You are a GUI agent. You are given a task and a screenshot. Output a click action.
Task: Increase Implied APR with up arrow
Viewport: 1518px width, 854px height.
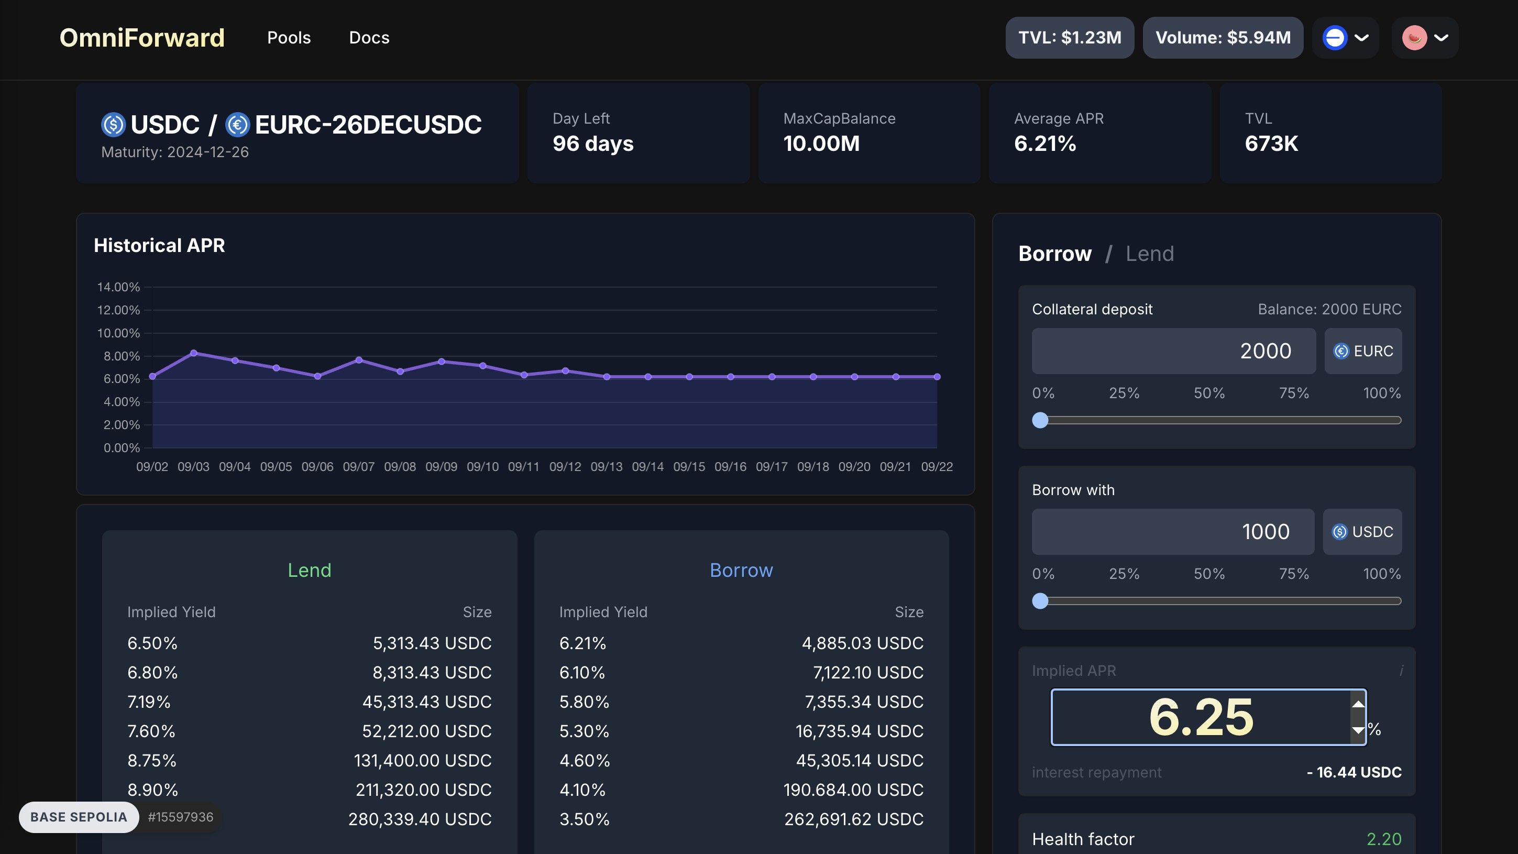pos(1358,704)
